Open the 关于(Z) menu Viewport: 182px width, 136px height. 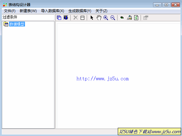[x=101, y=11]
